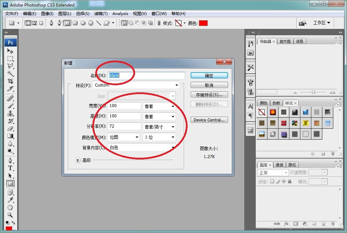Open the resolution unit dropdown

click(159, 127)
